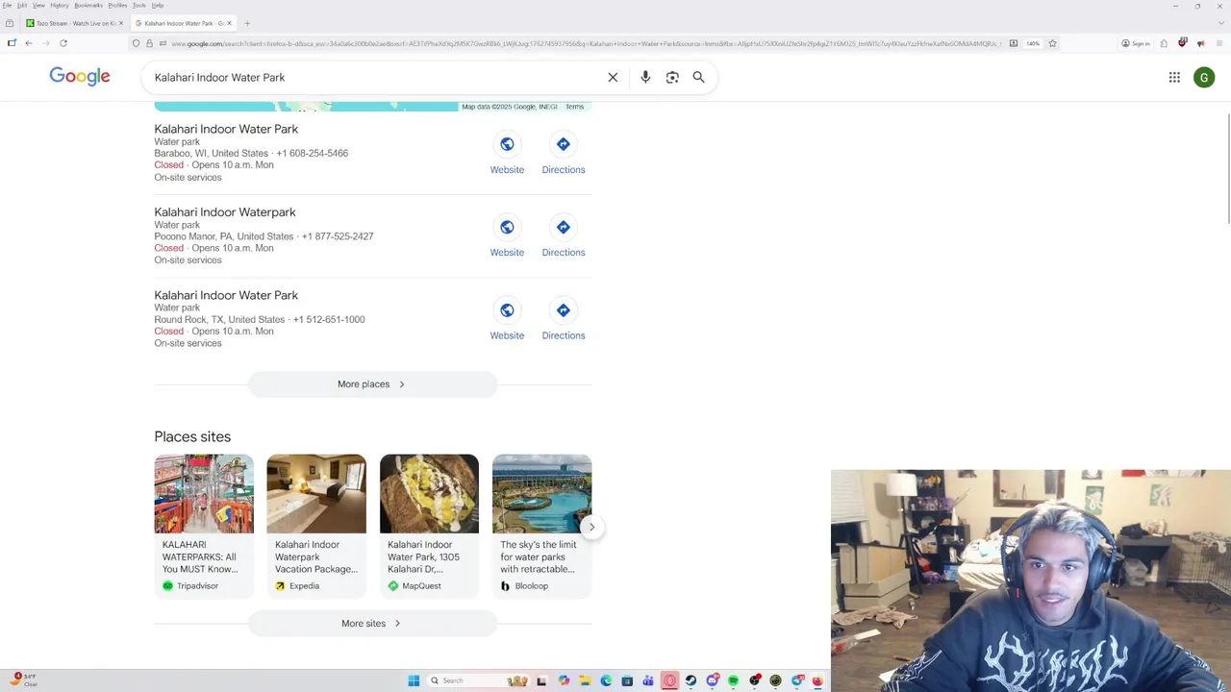Go back to previous page

point(29,43)
